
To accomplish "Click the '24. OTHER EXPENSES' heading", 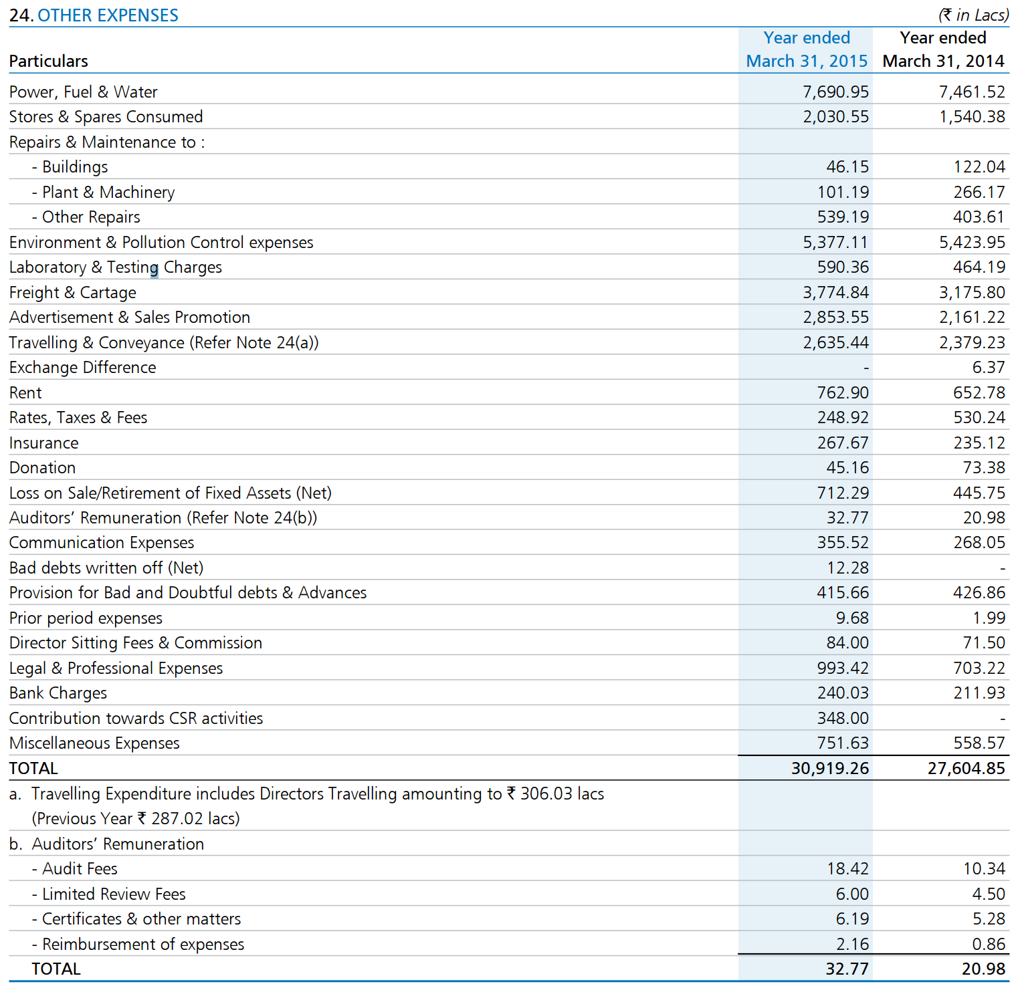I will pyautogui.click(x=94, y=15).
